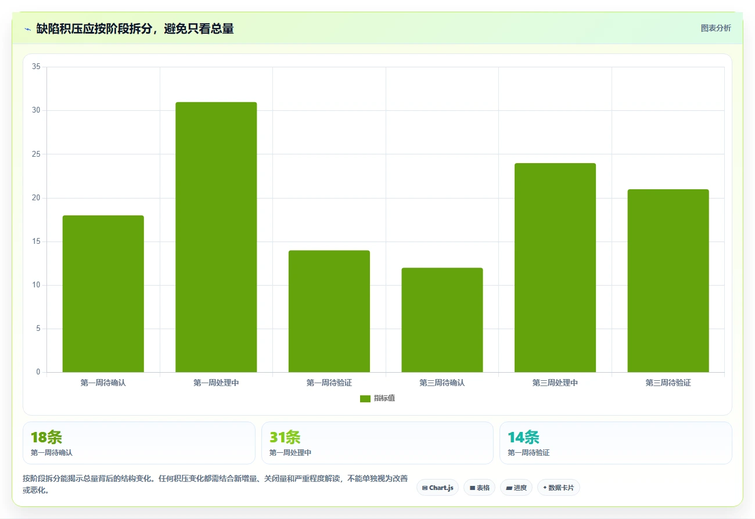
Task: Click the 20 y-axis tick label
Action: click(36, 198)
